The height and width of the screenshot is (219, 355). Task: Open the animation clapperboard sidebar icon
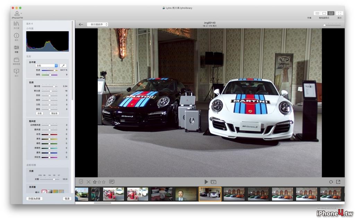(16, 60)
